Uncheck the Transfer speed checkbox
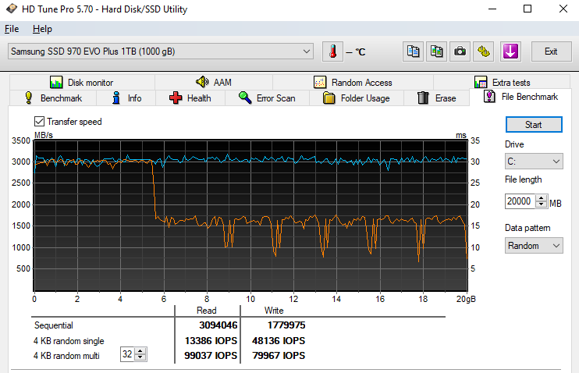 coord(39,122)
